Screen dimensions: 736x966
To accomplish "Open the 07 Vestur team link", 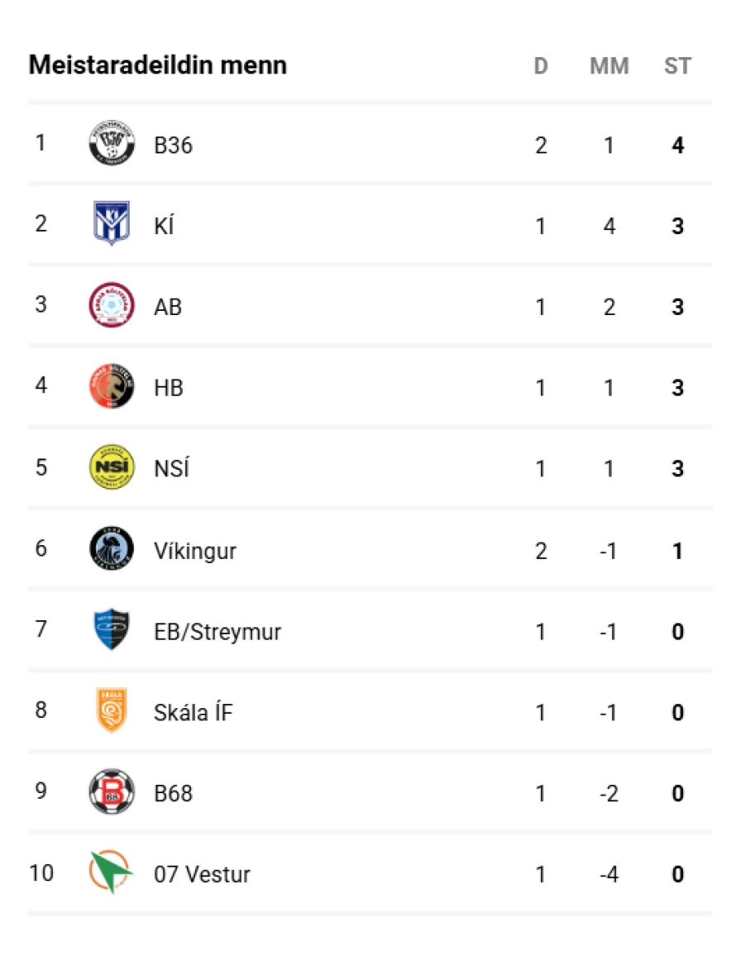I will [202, 874].
